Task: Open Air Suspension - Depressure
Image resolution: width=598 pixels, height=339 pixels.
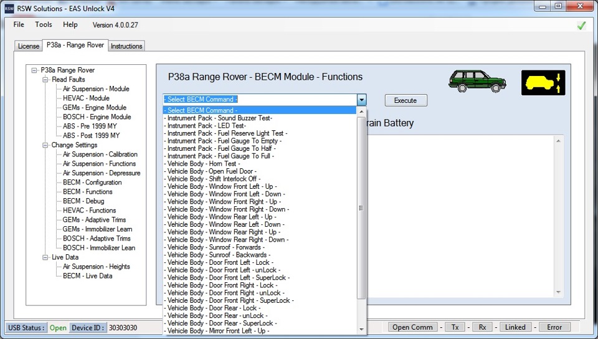Action: 102,173
